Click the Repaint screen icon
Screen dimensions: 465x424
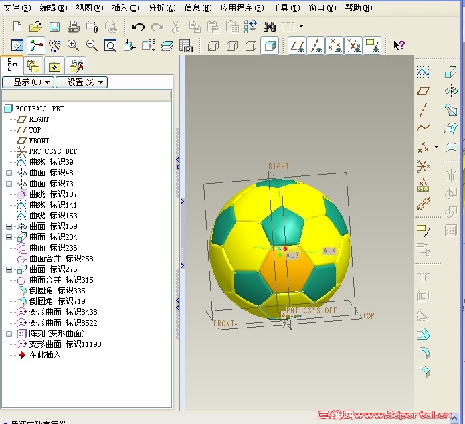(x=17, y=46)
